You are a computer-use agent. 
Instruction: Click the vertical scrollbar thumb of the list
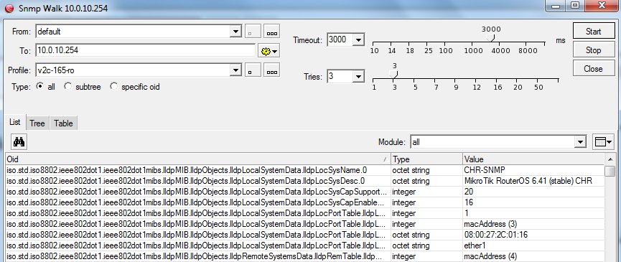point(610,172)
